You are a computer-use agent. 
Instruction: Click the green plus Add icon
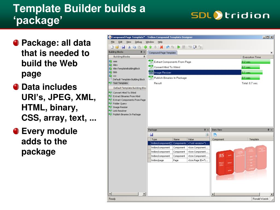click(145, 47)
